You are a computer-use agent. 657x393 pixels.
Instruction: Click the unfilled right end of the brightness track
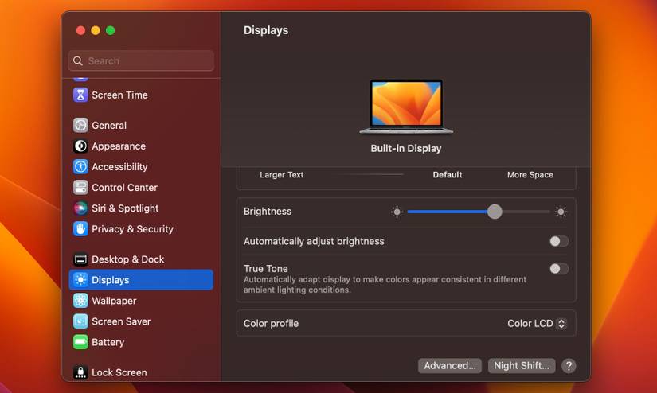526,212
